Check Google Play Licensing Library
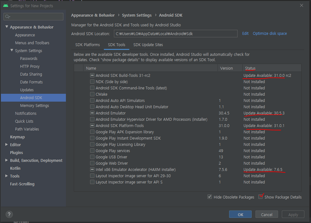Viewport: 311px width, 223px height. coord(92,144)
